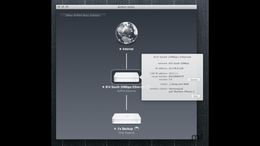Click the AirPort Extreme subtitle text
260x146 pixels.
tap(126, 91)
